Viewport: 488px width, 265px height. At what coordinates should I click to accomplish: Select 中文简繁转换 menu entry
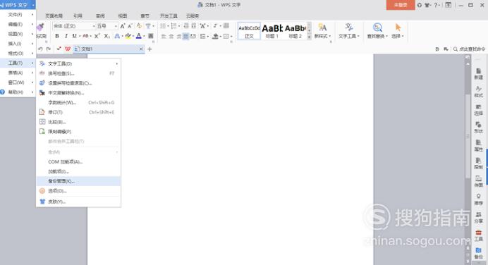78,93
